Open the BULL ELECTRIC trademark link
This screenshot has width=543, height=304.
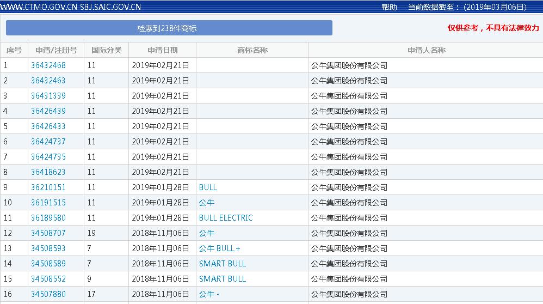pos(226,218)
